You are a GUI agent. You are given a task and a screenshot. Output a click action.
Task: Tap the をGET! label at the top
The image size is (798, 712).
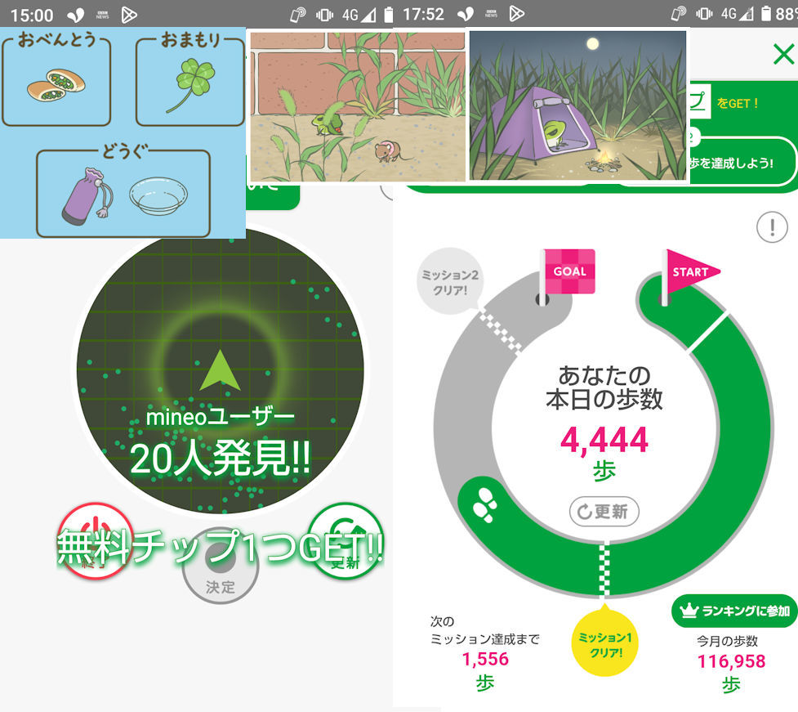(738, 103)
